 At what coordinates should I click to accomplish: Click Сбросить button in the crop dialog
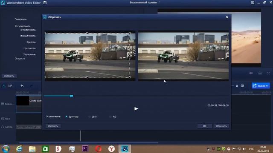53,126
